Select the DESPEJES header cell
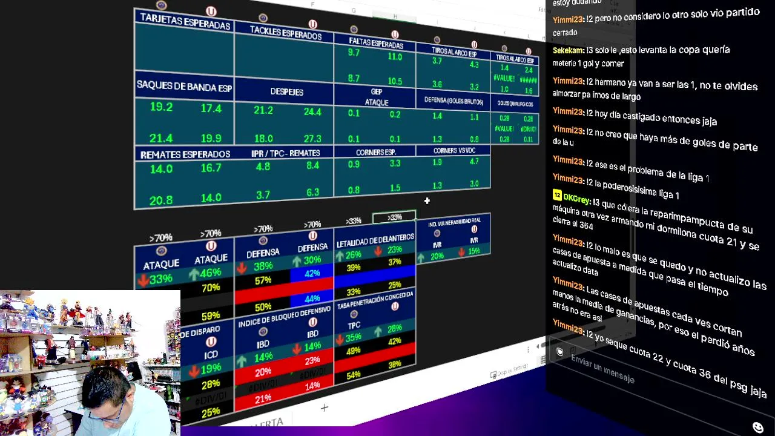The width and height of the screenshot is (775, 436). click(x=286, y=91)
